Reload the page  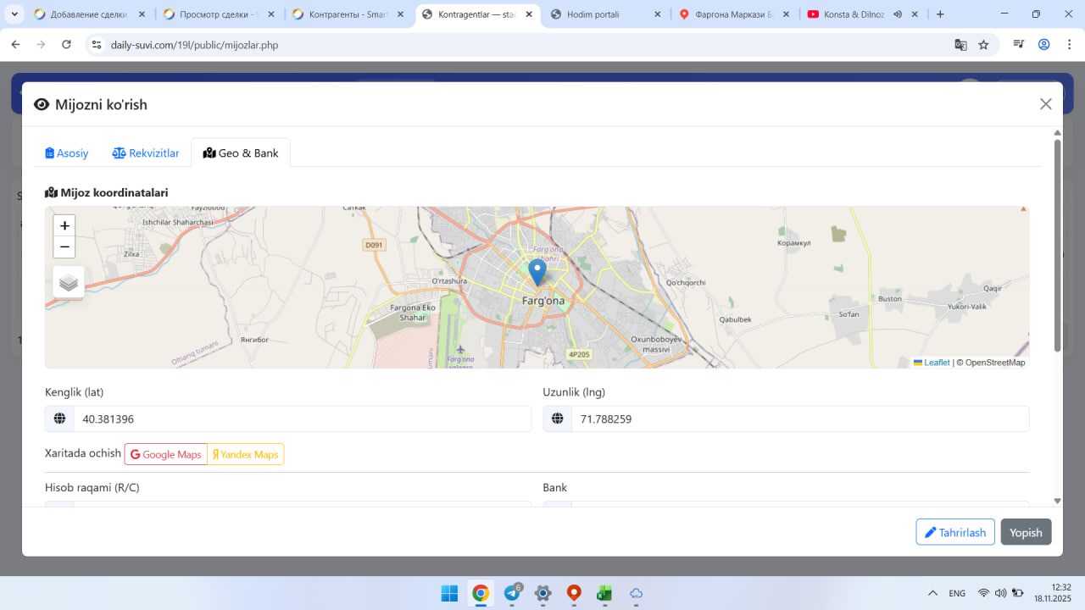[66, 45]
